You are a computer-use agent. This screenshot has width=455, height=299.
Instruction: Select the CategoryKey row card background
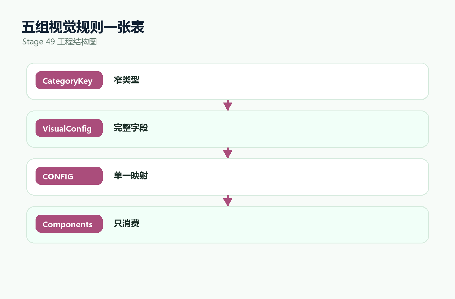coord(227,81)
